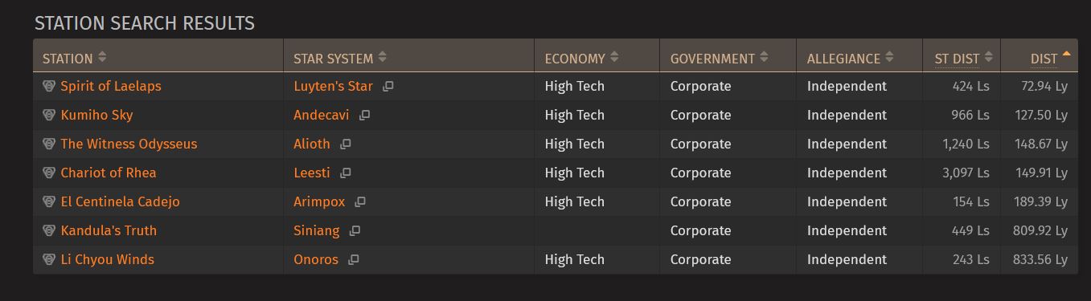
Task: Copy Onoros system name icon
Action: (x=353, y=260)
